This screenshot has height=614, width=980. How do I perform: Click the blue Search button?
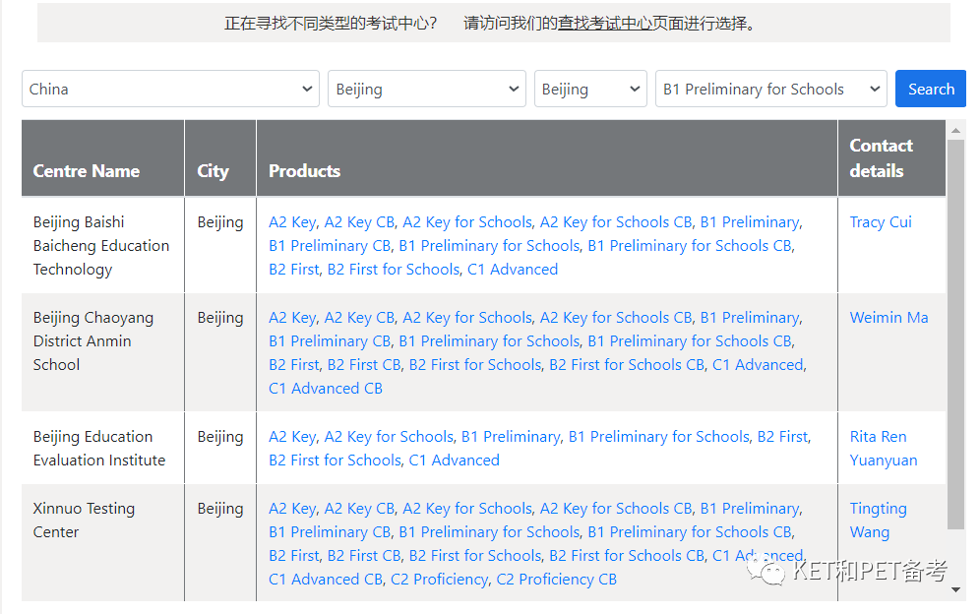(931, 89)
